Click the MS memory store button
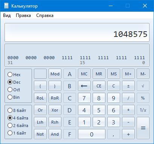Viewport: 154px width, 144px height. pyautogui.click(x=114, y=74)
